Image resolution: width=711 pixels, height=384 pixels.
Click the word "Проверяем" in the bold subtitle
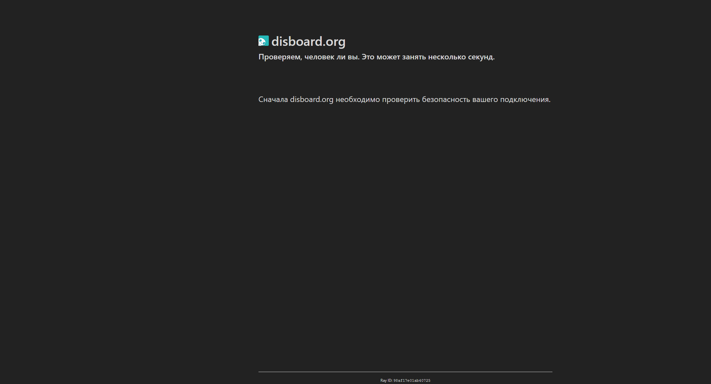click(280, 57)
